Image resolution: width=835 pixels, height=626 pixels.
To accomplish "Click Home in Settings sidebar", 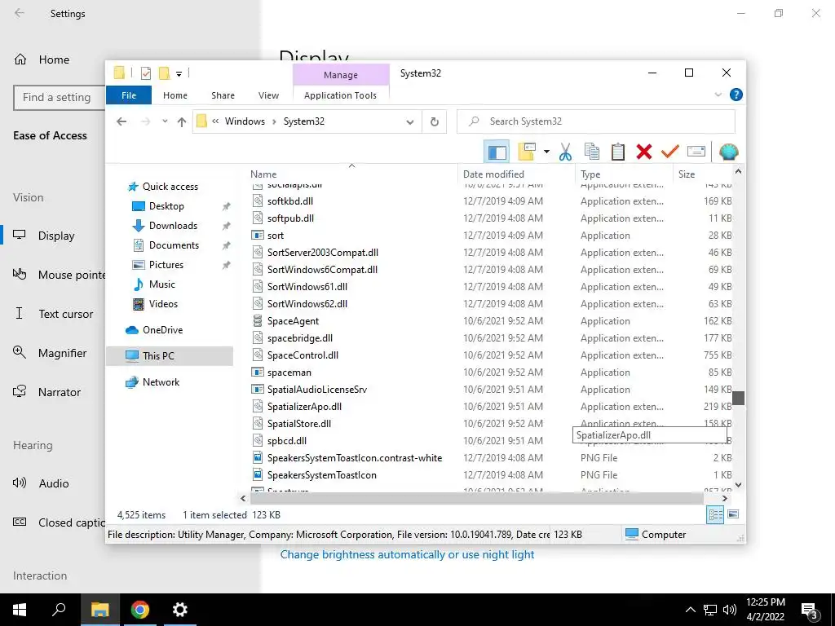I will (x=53, y=60).
